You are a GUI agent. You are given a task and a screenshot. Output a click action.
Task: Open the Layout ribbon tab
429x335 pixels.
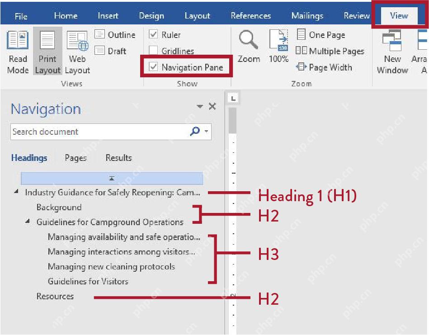(x=198, y=16)
